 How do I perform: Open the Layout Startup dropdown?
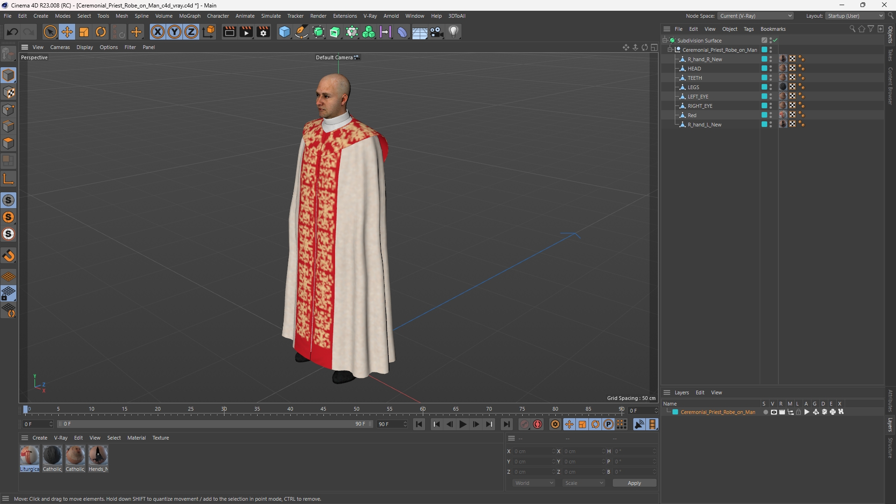pyautogui.click(x=855, y=16)
